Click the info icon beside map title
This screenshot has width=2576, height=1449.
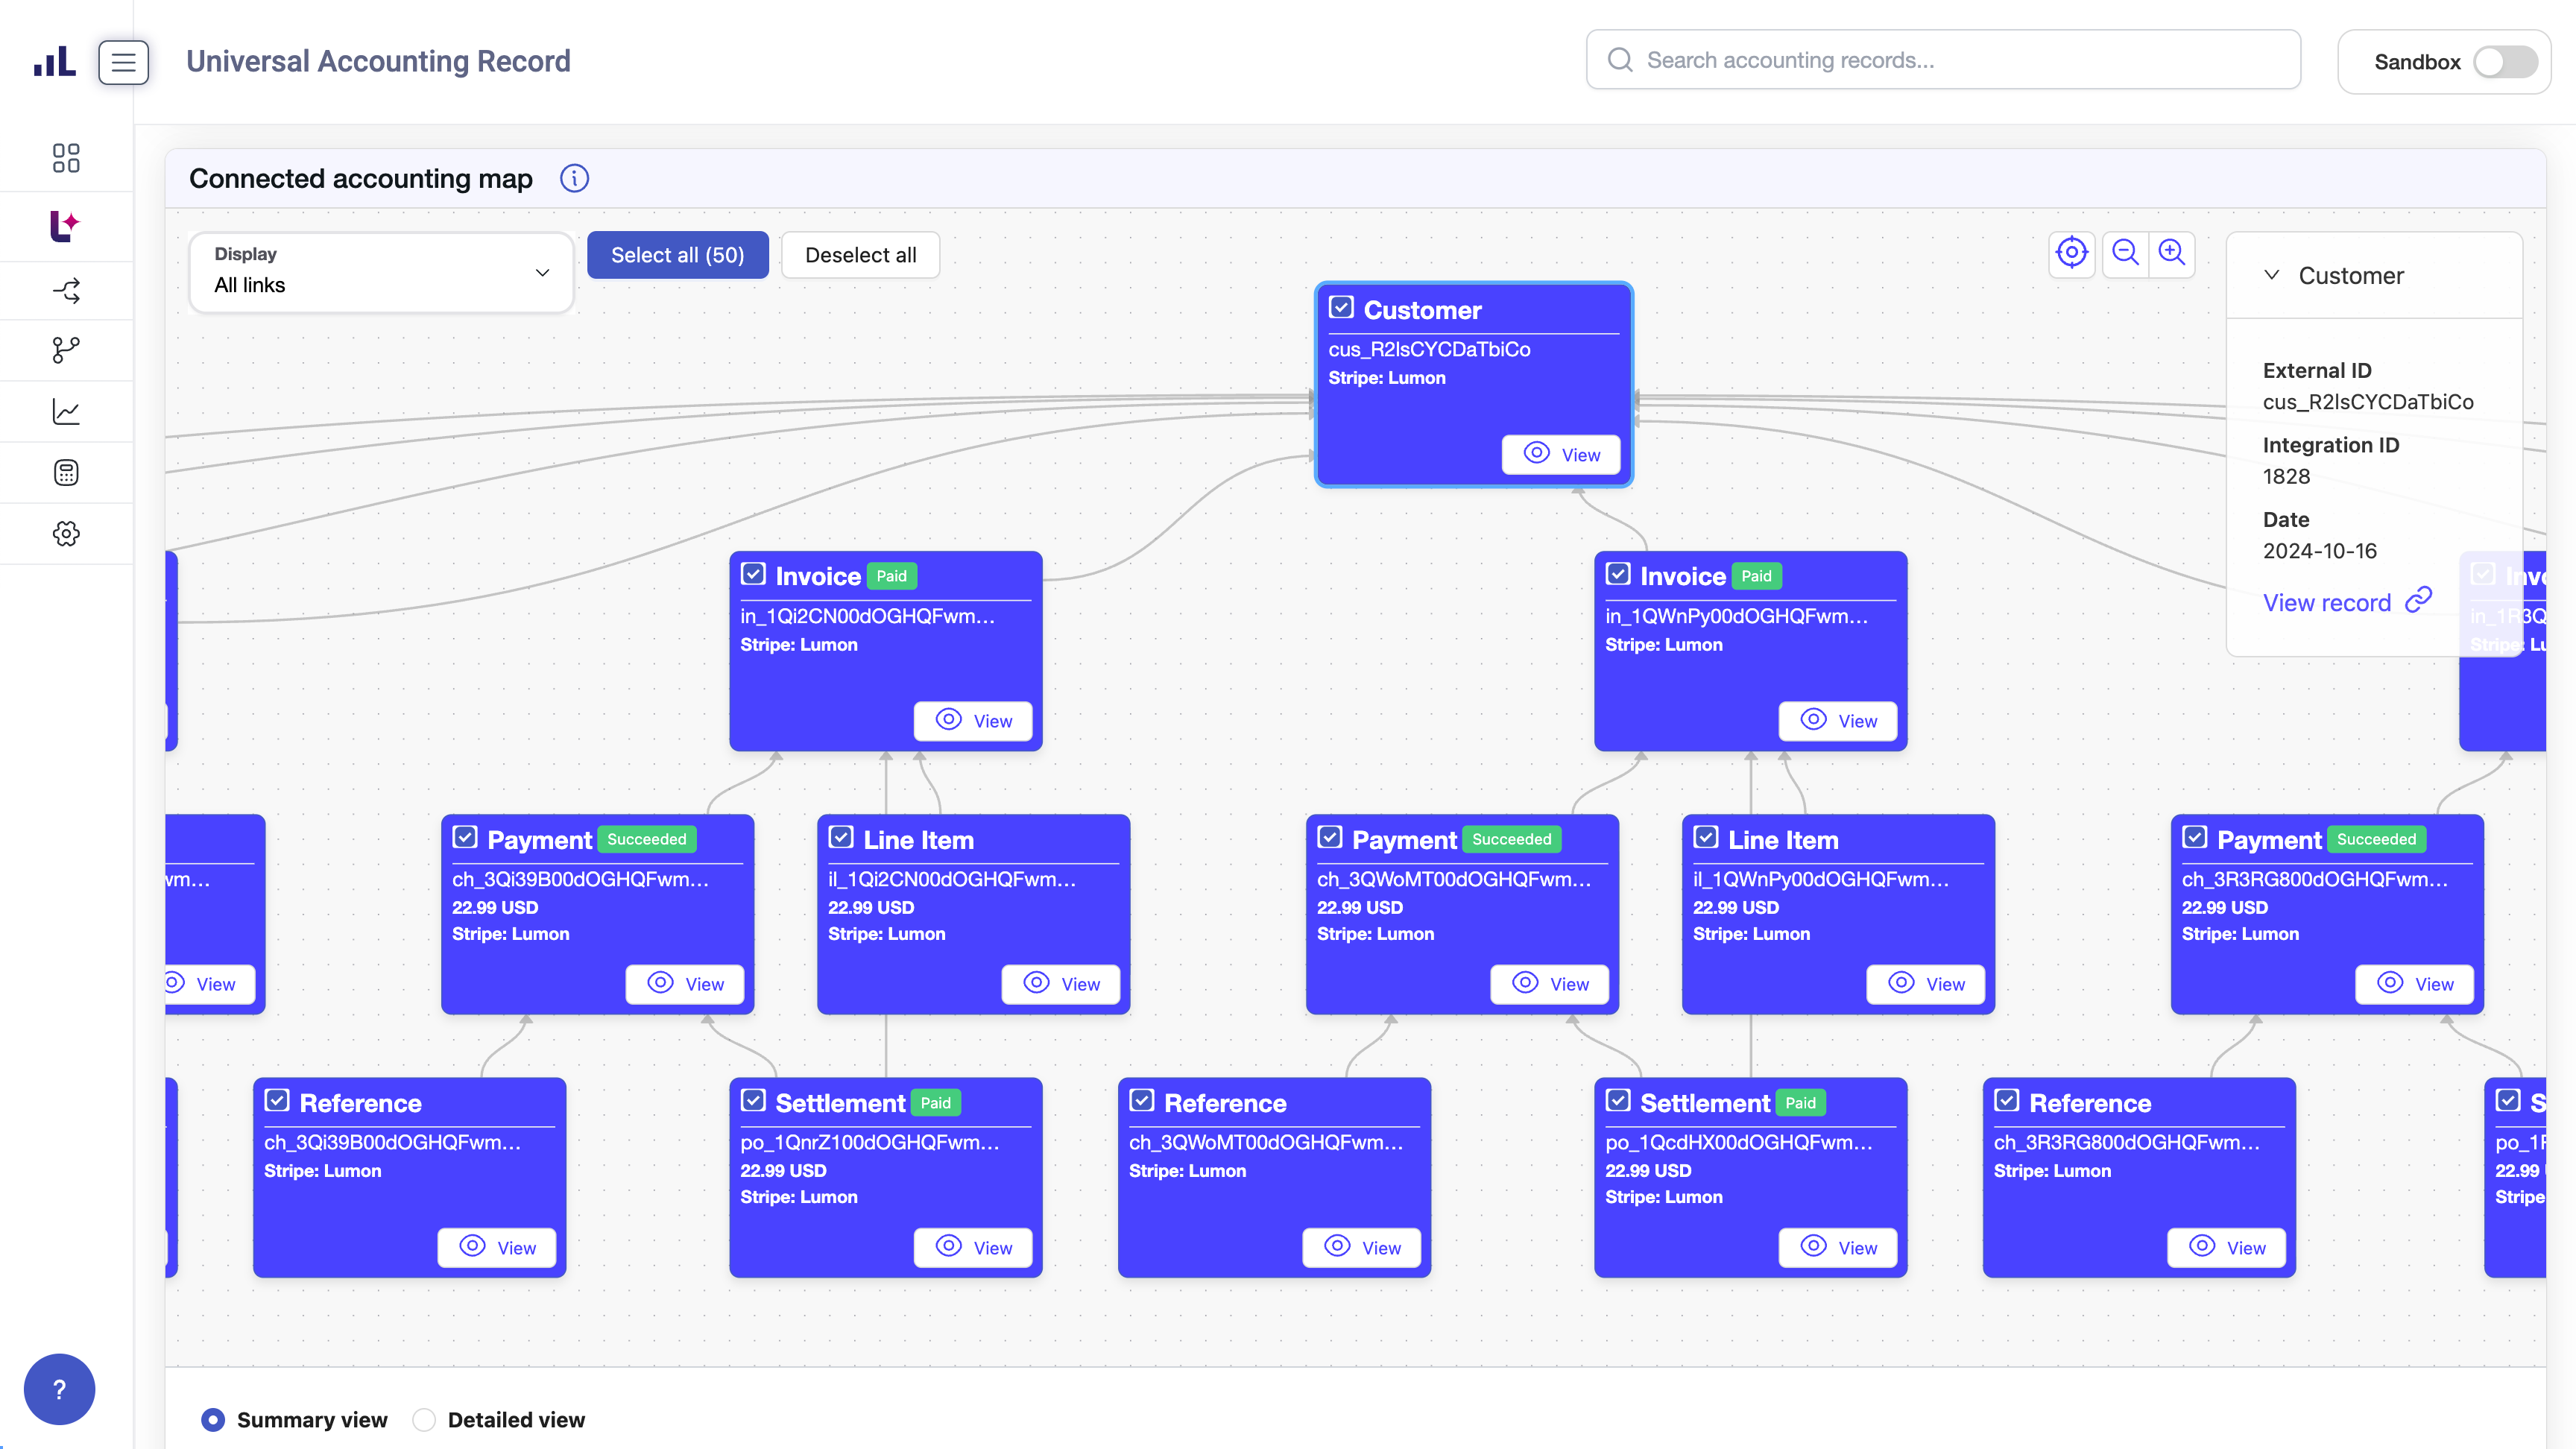(574, 179)
